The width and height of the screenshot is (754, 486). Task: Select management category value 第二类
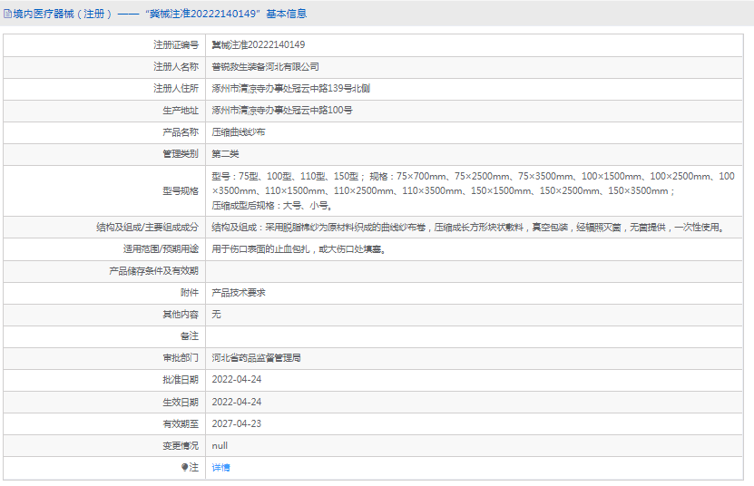(x=225, y=154)
